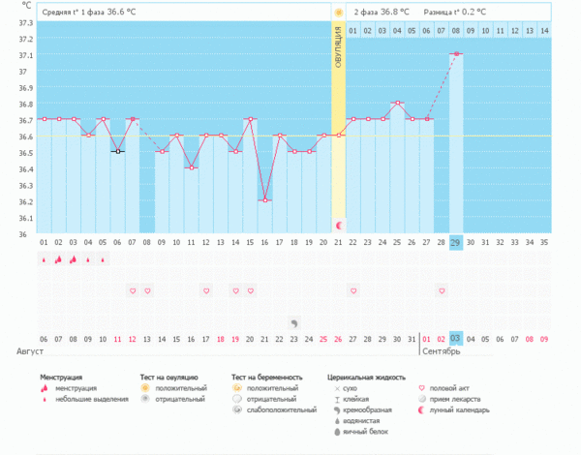Select the 36.8 peak point on day 25
This screenshot has height=455, width=581.
397,103
